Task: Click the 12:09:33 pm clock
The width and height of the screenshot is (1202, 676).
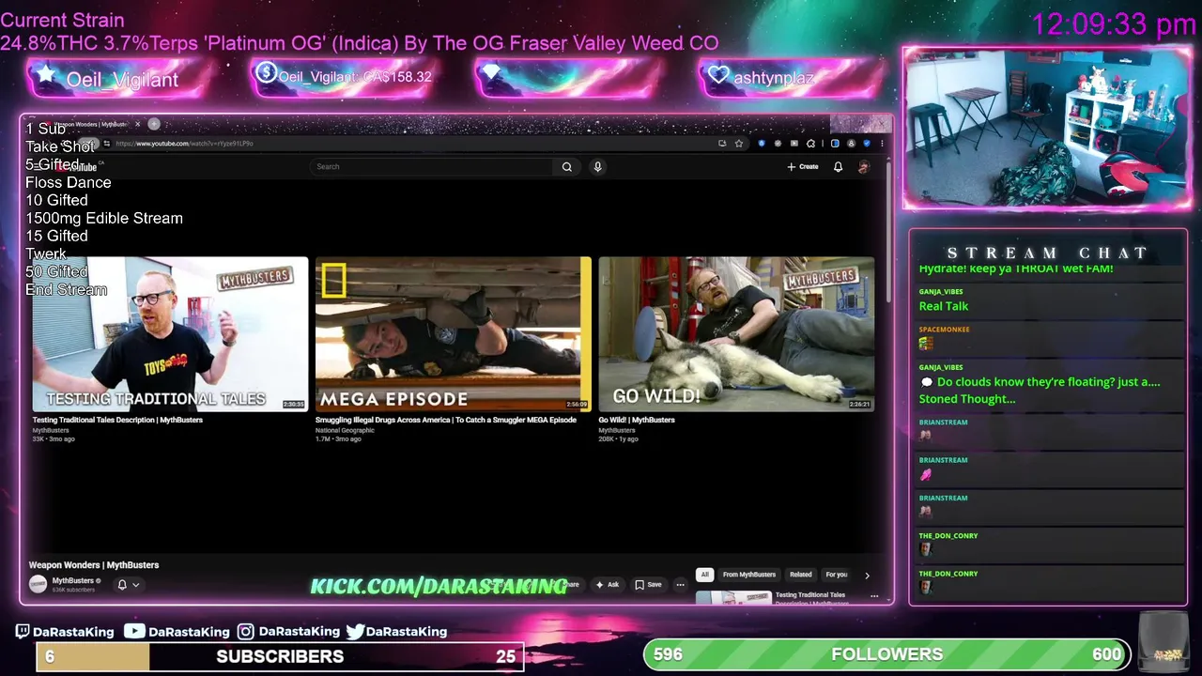Action: click(1113, 24)
